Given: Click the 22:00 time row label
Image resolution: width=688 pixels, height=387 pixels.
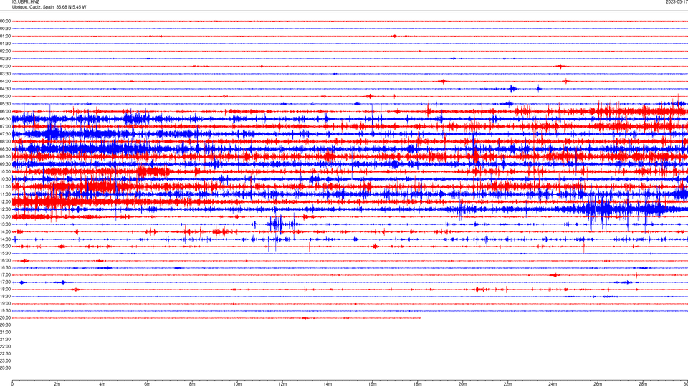Looking at the screenshot, I should [5, 346].
